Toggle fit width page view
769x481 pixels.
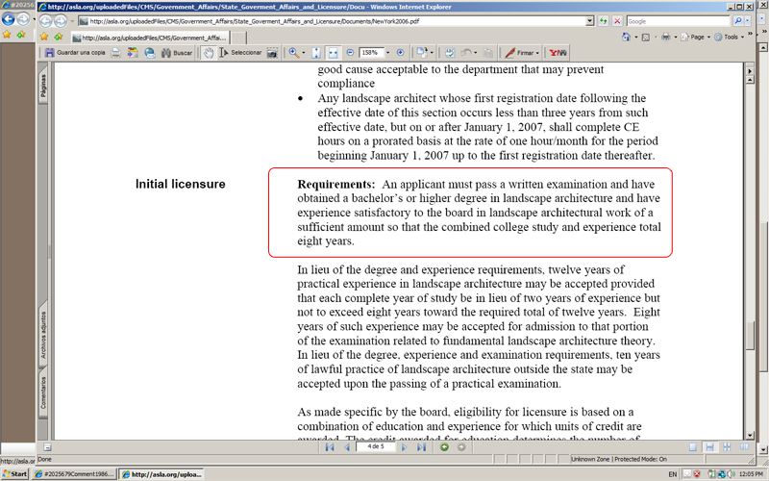tap(333, 52)
